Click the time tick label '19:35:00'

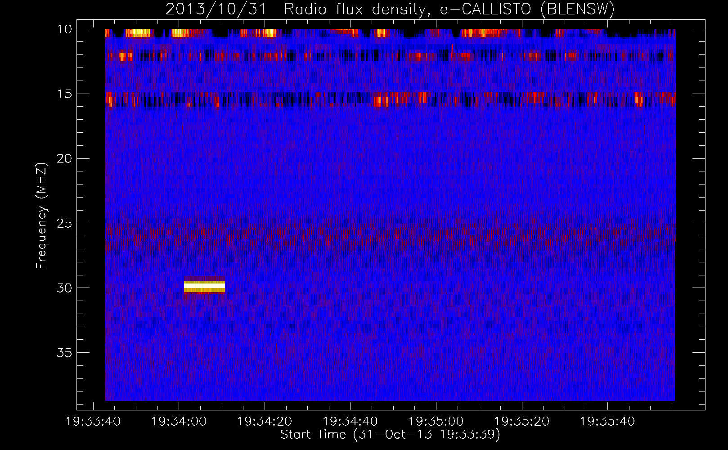coord(436,422)
